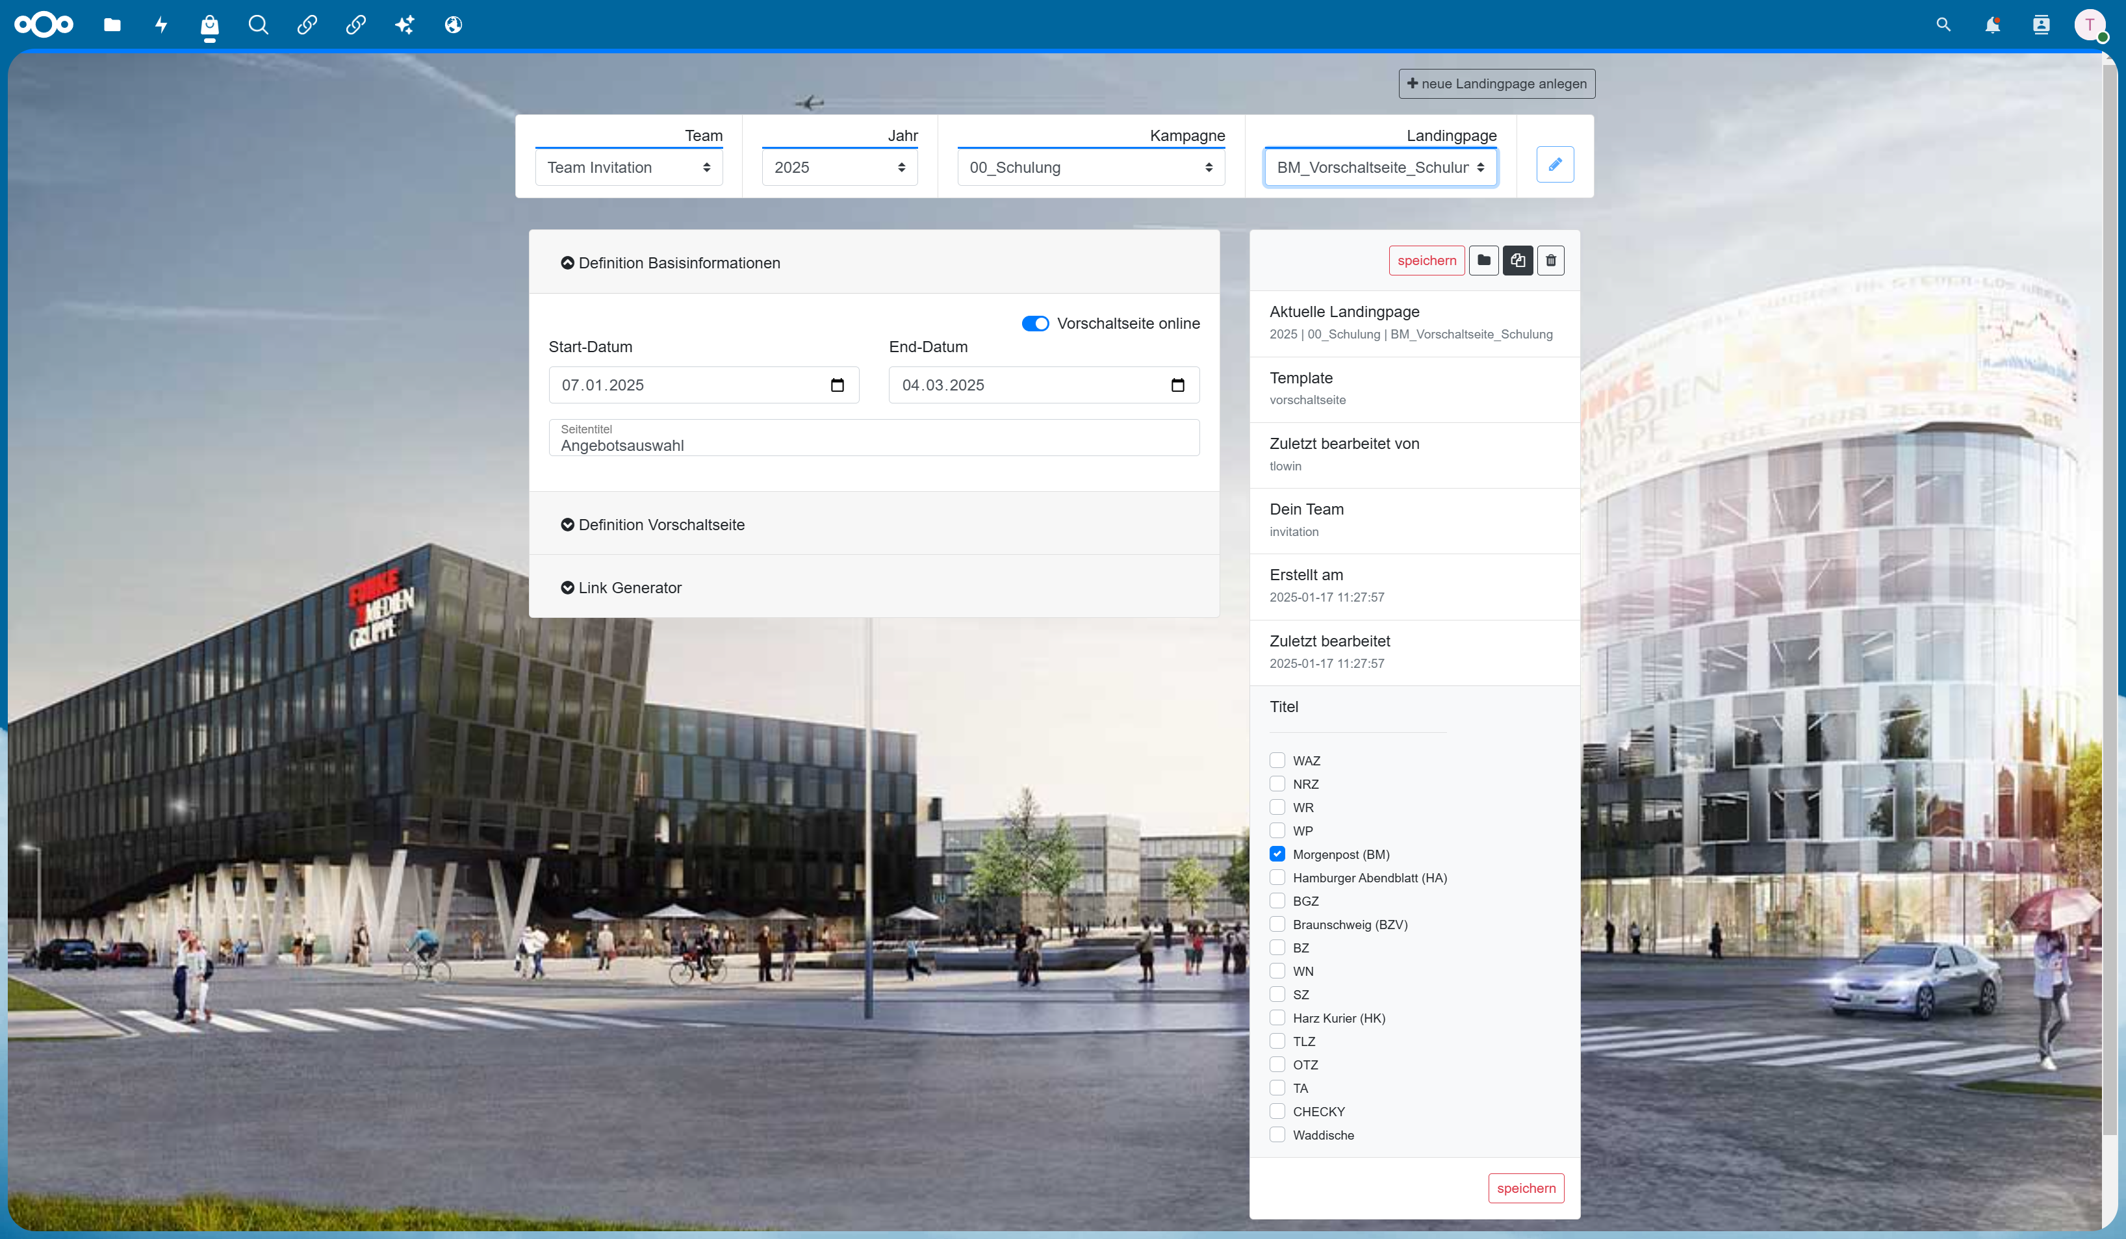This screenshot has height=1239, width=2126.
Task: Open the Kampagne dropdown showing 00_Schulung
Action: 1091,168
